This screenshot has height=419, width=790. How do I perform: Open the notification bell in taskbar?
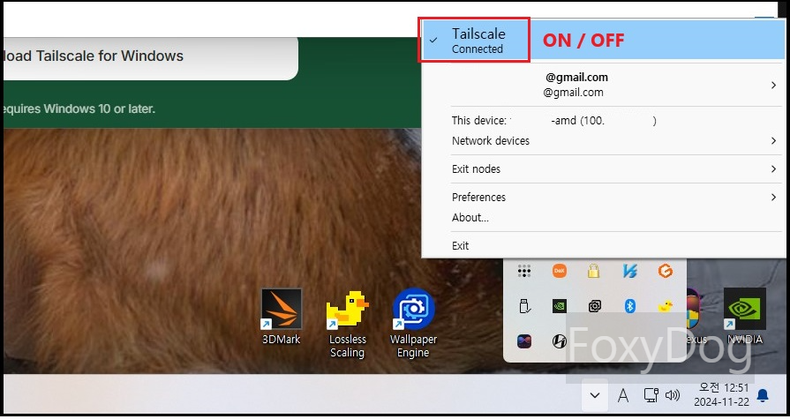click(763, 395)
